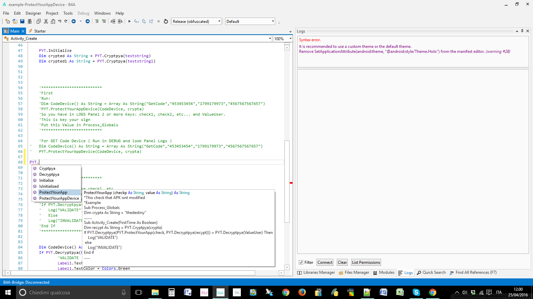This screenshot has height=299, width=533.
Task: Open the Designer menu
Action: [x=33, y=13]
